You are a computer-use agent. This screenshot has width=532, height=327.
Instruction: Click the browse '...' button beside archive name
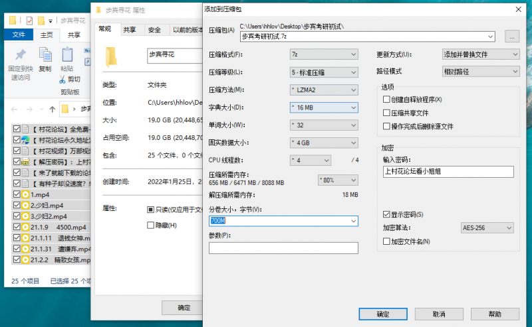(511, 36)
